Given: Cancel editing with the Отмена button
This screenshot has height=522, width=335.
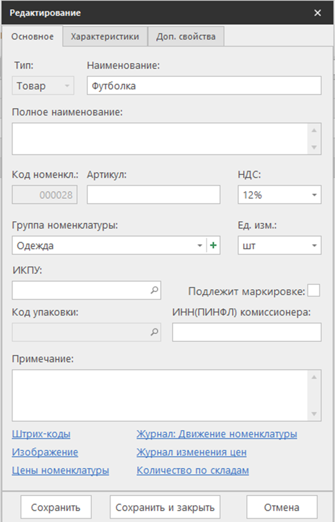Looking at the screenshot, I should coord(282,507).
